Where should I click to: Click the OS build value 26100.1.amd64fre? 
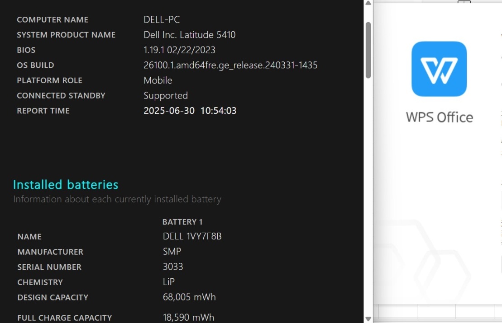pyautogui.click(x=230, y=65)
